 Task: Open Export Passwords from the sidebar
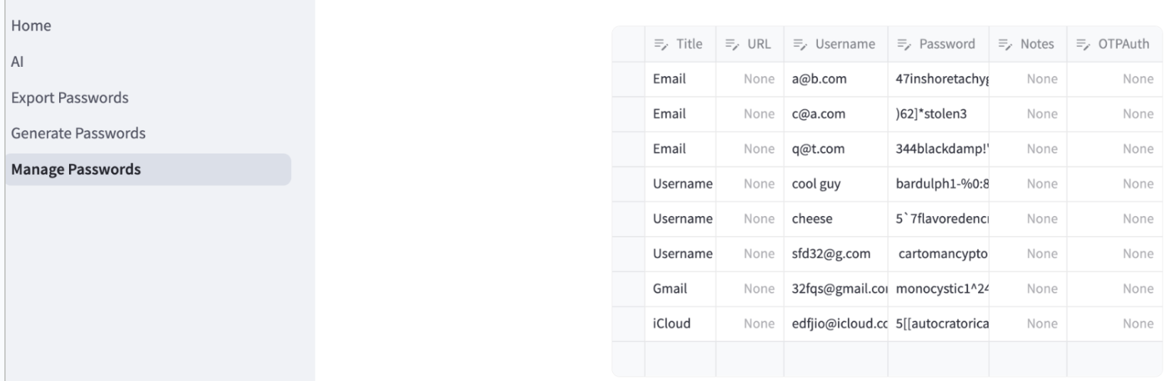coord(70,98)
